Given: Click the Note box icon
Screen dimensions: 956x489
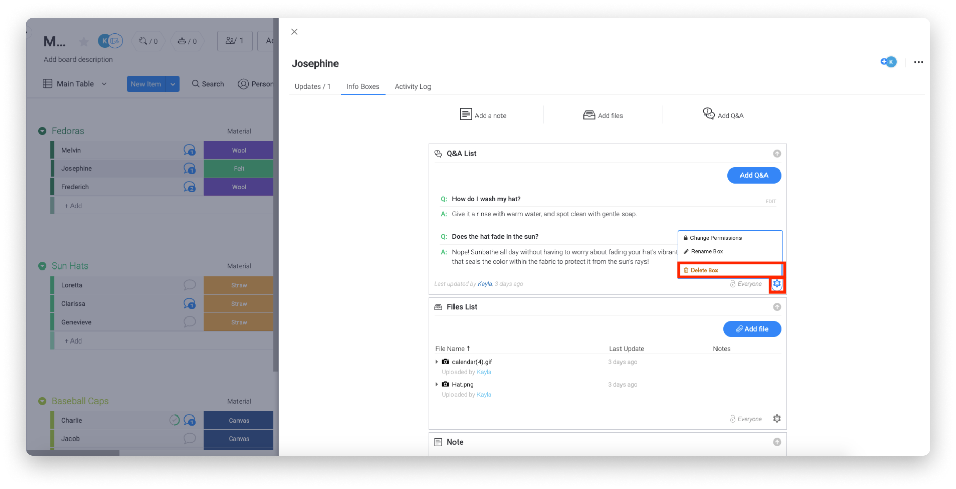Looking at the screenshot, I should click(438, 442).
